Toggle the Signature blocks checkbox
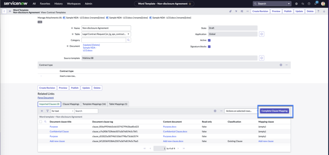Image resolution: width=329 pixels, height=155 pixels. click(209, 46)
